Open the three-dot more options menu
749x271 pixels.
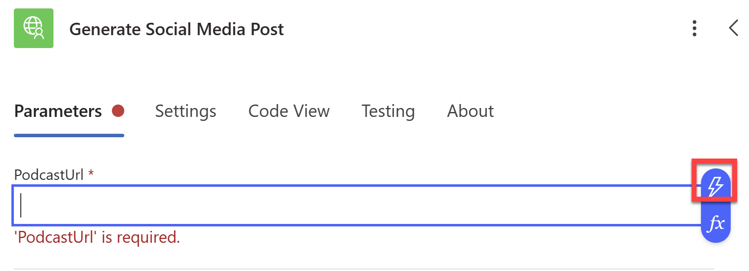695,29
